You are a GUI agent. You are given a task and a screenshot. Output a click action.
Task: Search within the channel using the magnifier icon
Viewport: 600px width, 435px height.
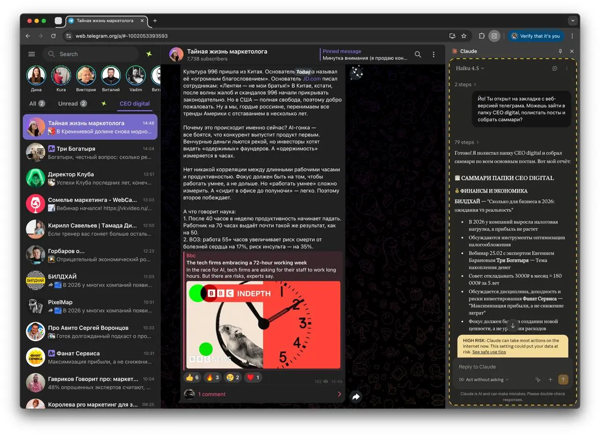pyautogui.click(x=418, y=54)
